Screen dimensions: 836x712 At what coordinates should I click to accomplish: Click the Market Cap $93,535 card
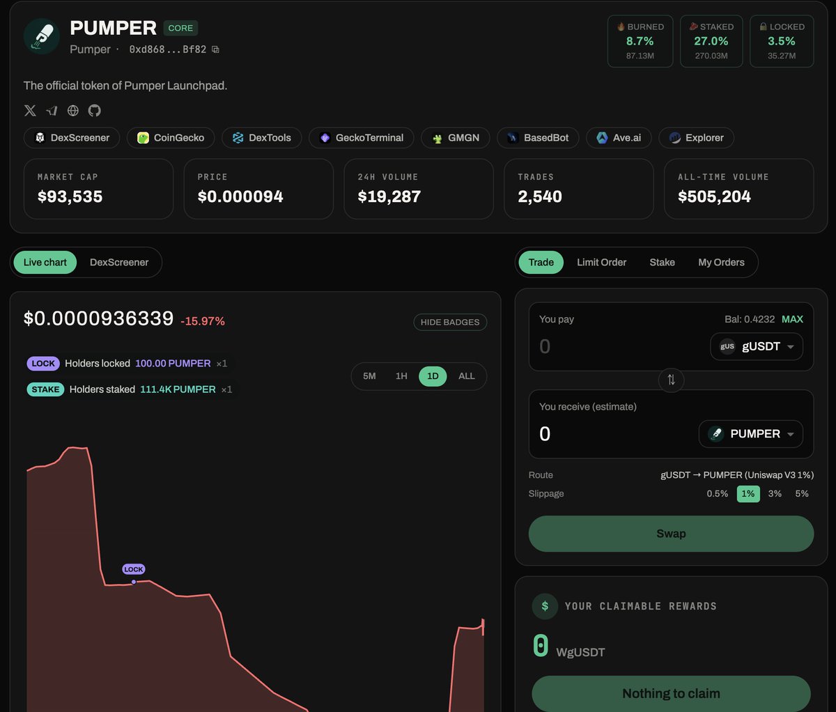(98, 189)
